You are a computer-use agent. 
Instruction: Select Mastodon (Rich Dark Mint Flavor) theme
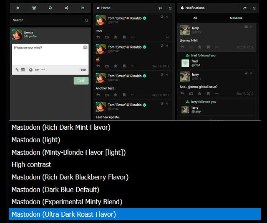(x=135, y=127)
